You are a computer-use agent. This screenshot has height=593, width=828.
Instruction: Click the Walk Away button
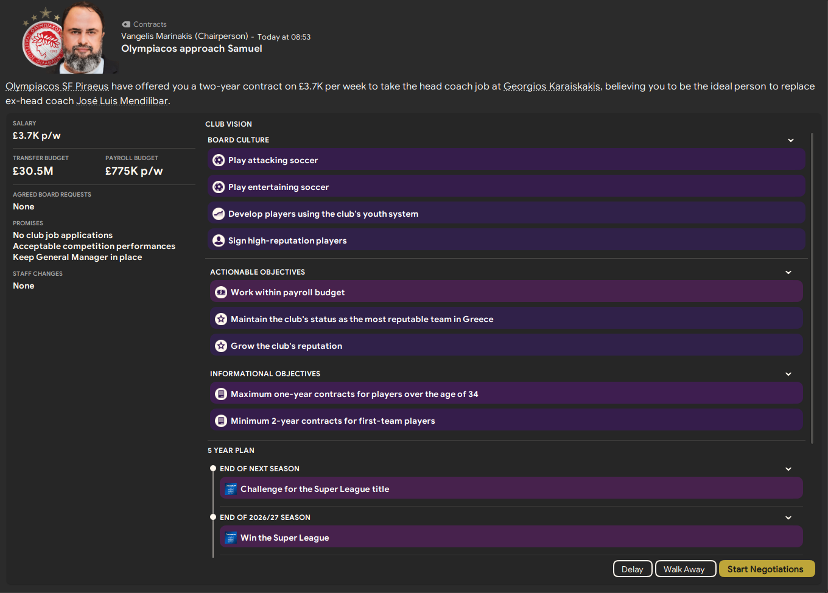tap(685, 569)
